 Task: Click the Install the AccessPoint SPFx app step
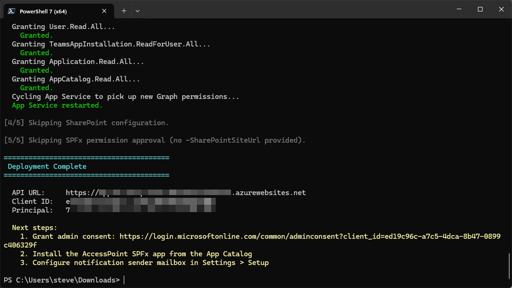pyautogui.click(x=141, y=253)
